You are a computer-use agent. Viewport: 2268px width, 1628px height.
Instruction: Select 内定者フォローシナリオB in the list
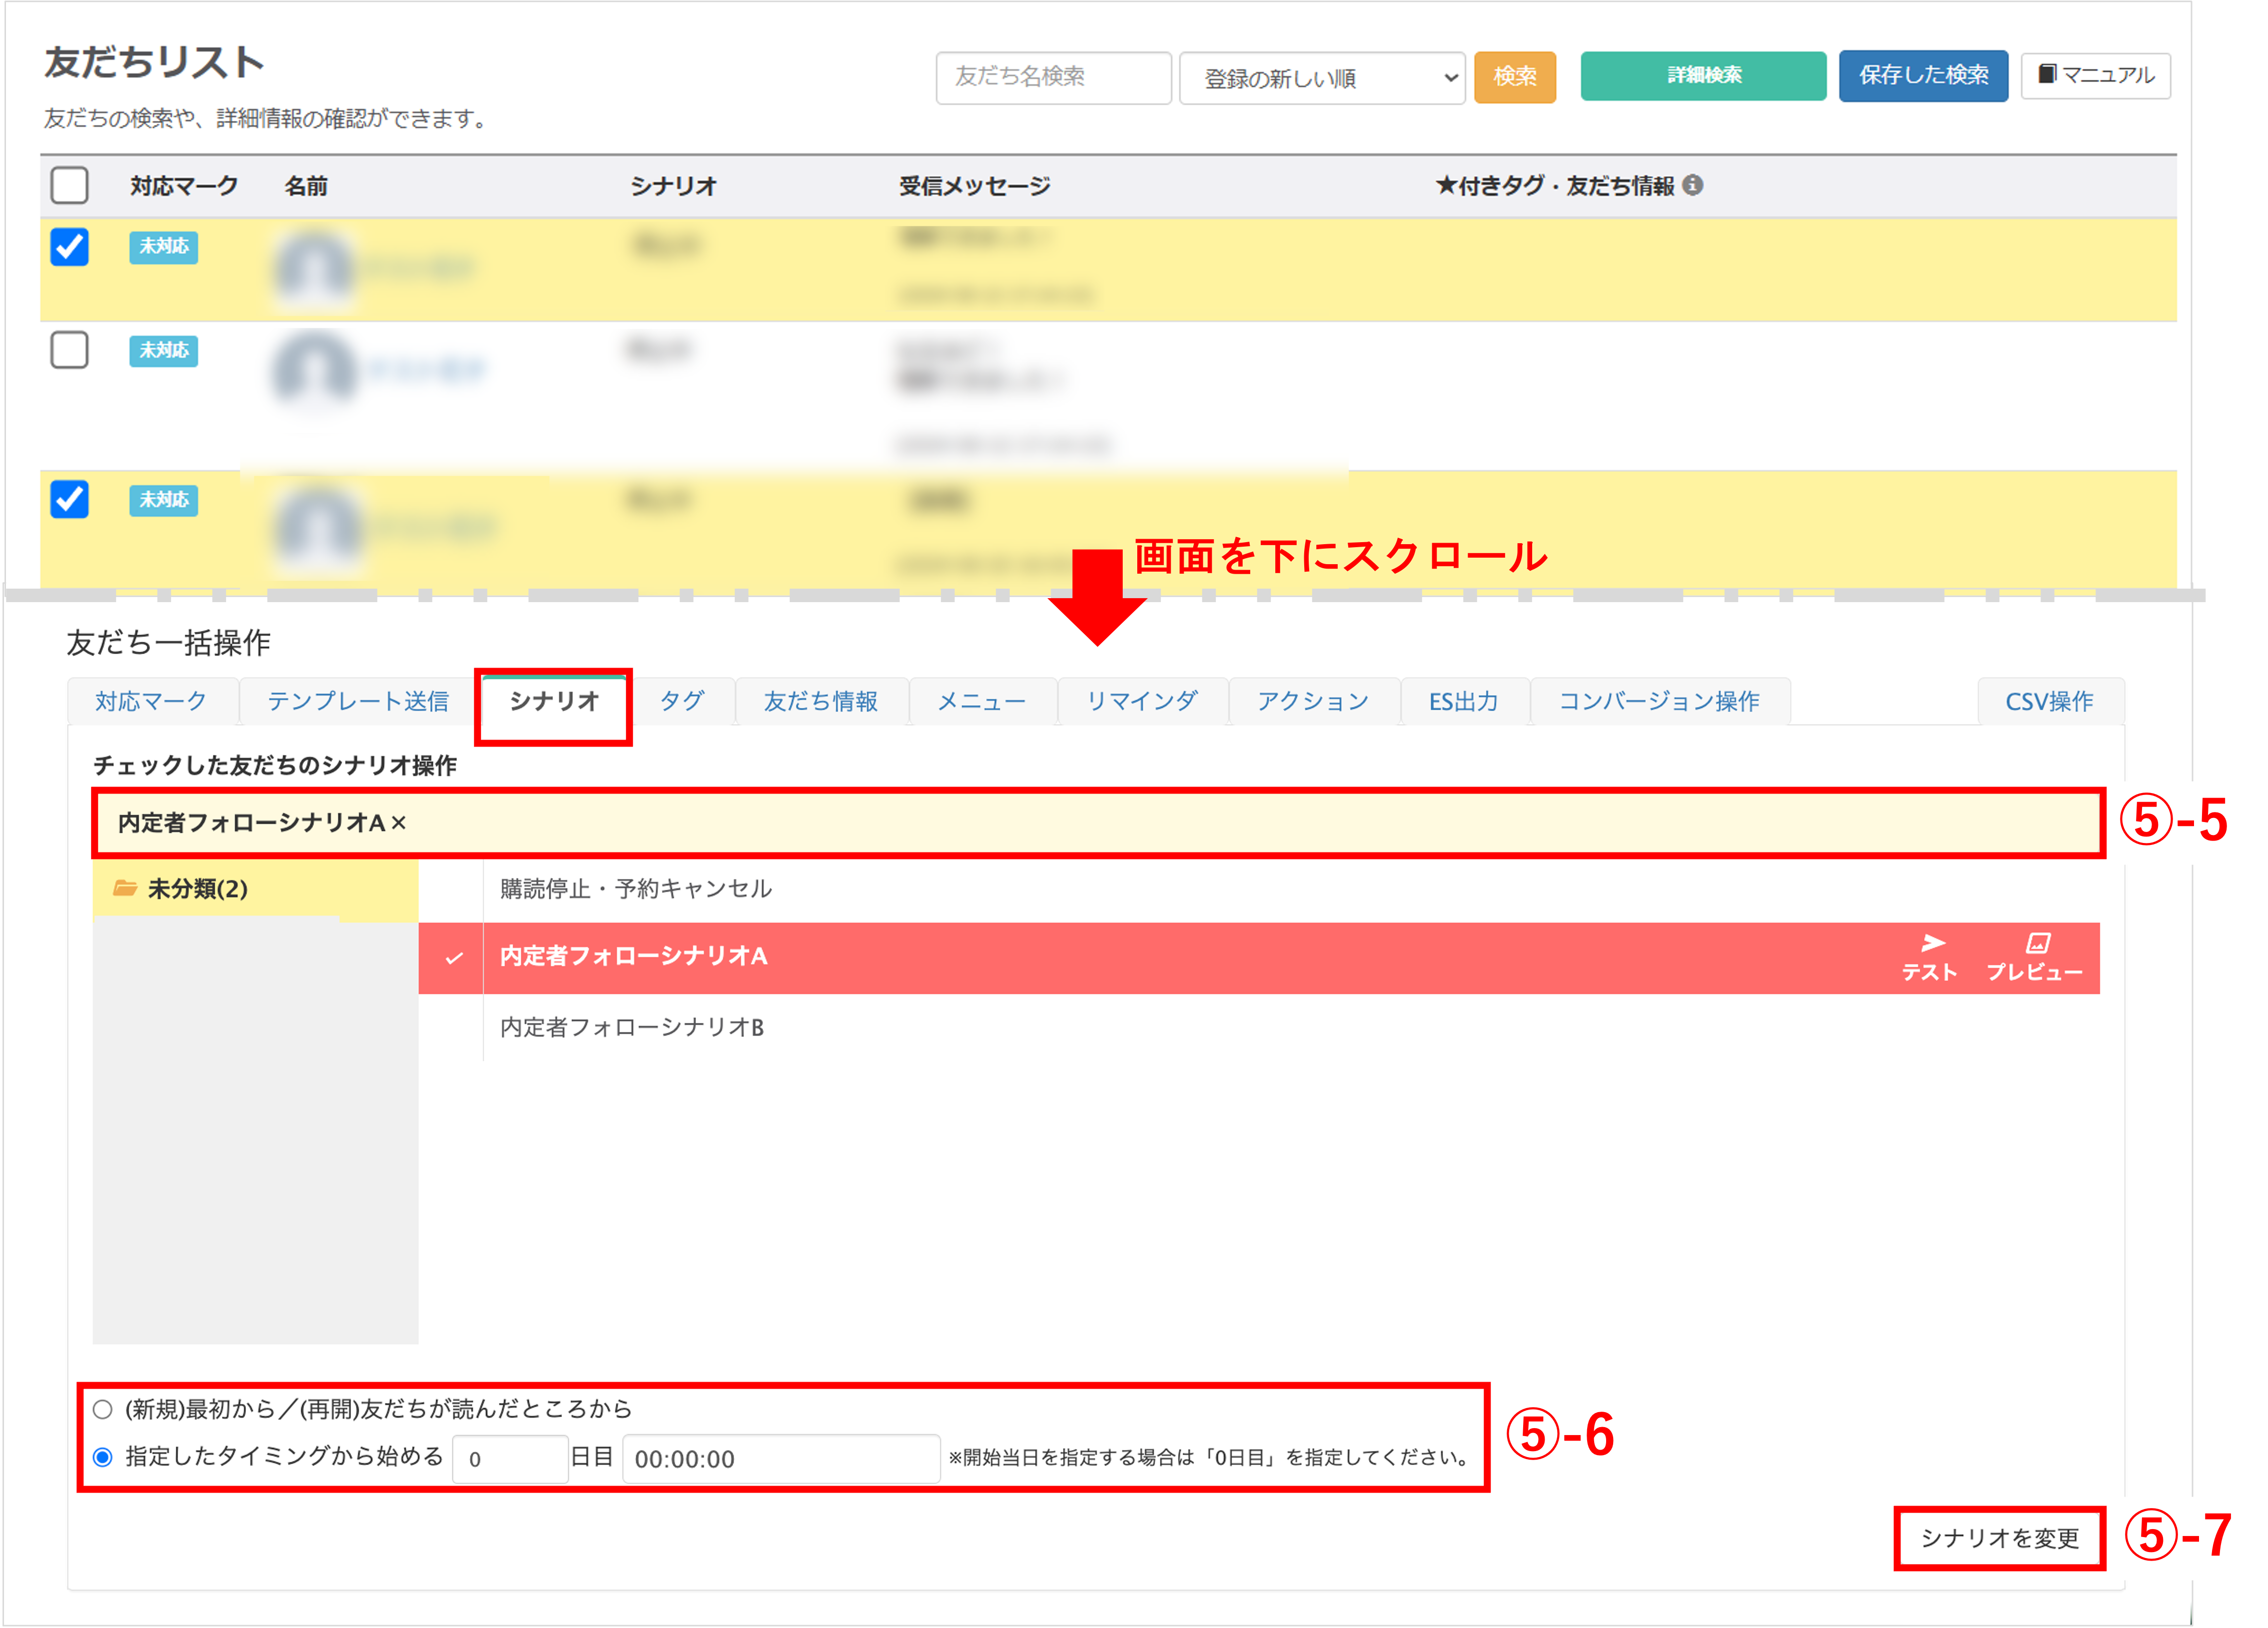632,1027
